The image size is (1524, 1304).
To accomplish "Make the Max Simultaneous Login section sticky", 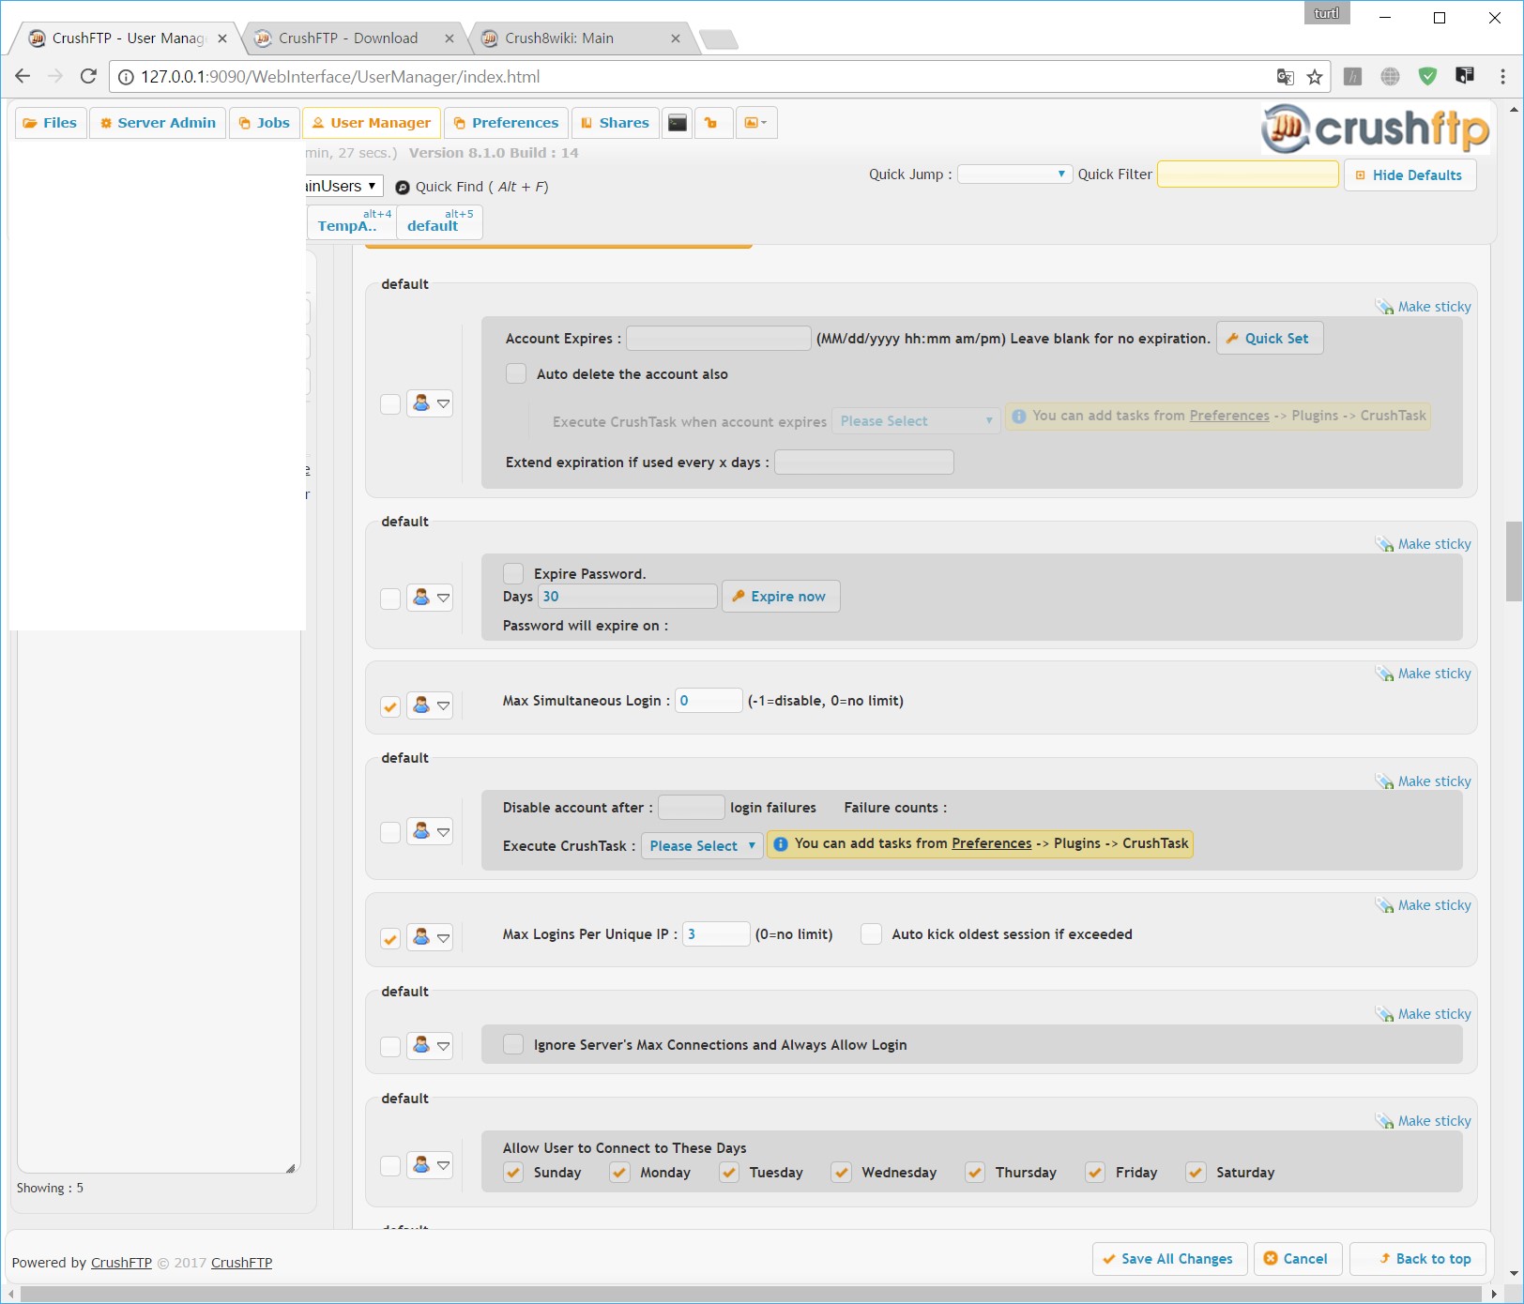I will pos(1424,674).
